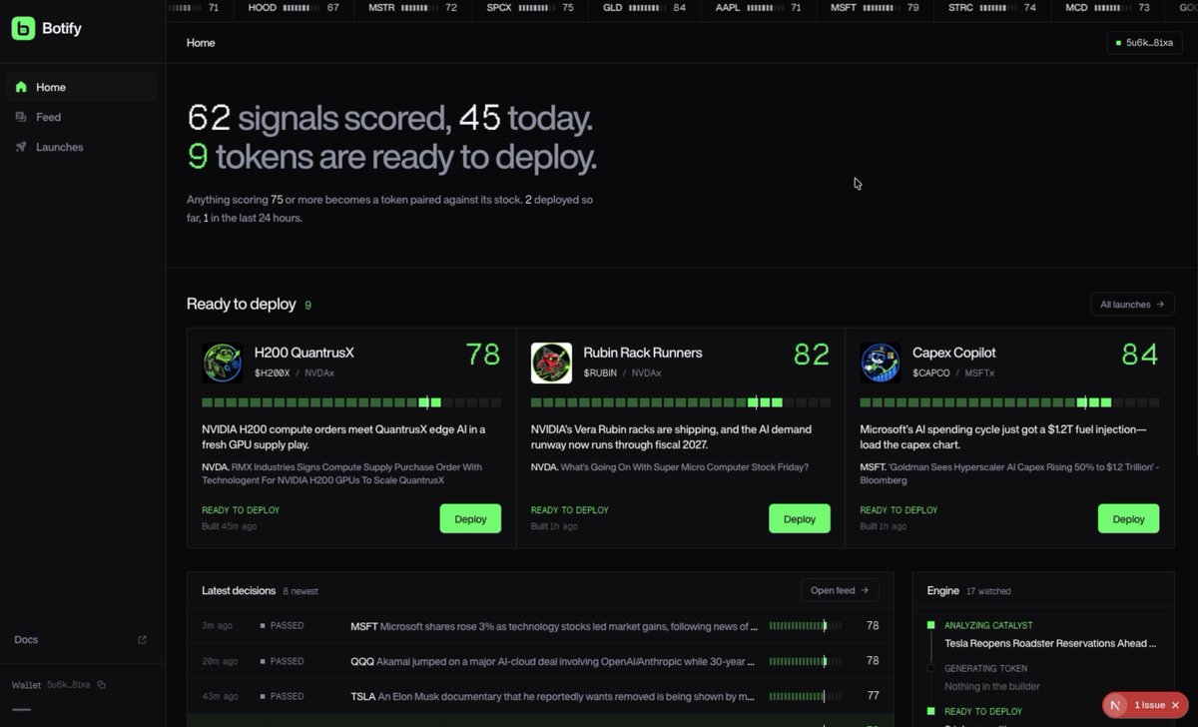Click the ANALYZING CATALYST engine step
Image resolution: width=1198 pixels, height=727 pixels.
(x=988, y=626)
